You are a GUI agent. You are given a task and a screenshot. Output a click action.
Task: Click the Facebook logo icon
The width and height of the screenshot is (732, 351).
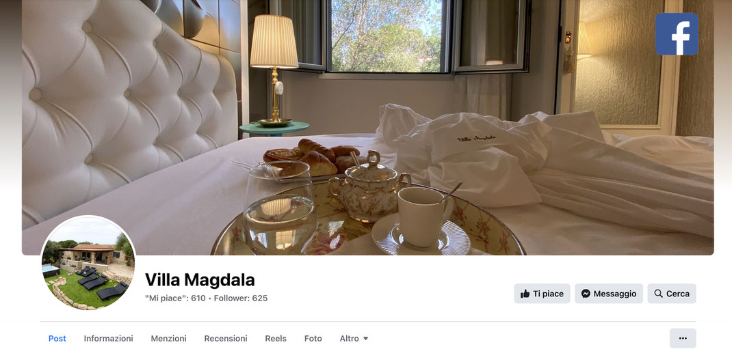(677, 34)
